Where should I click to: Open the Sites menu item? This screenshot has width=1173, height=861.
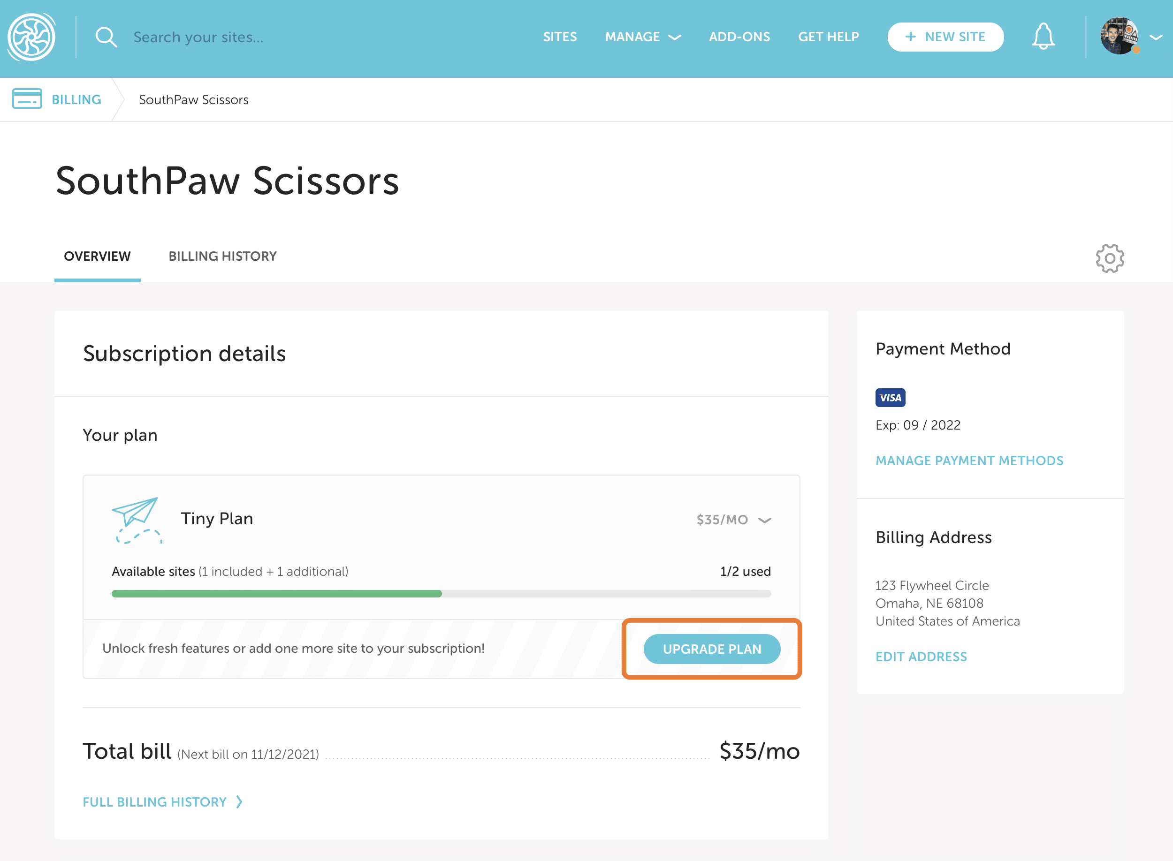(560, 37)
